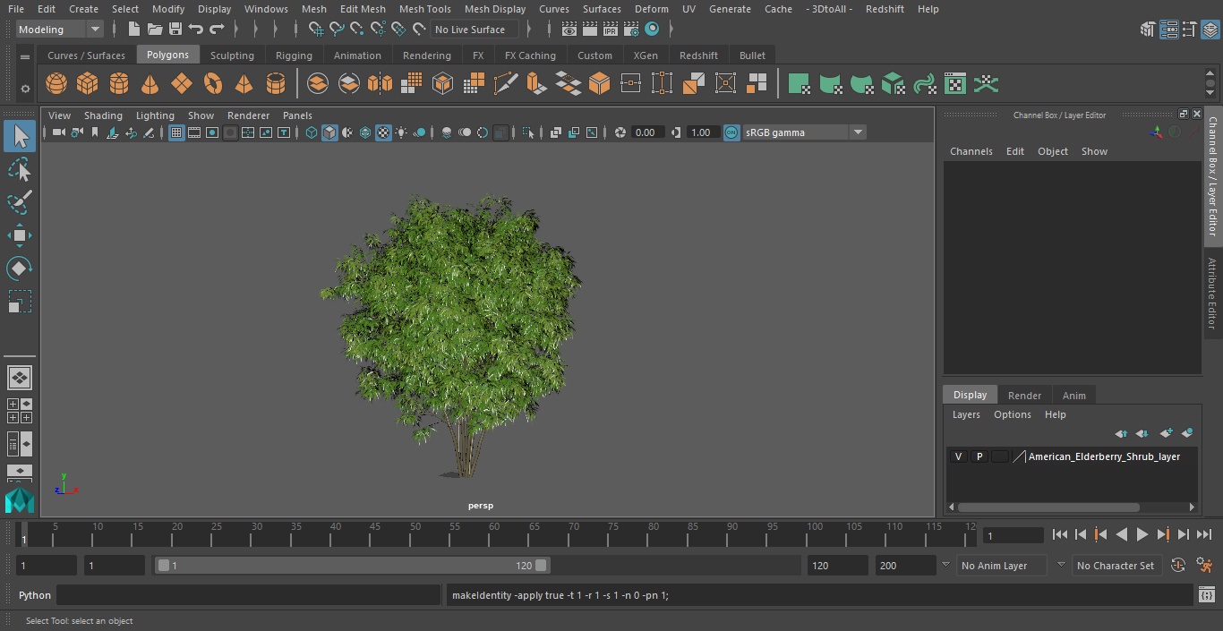This screenshot has height=631, width=1223.
Task: Switch to the Rigging shelf tab
Action: (x=294, y=55)
